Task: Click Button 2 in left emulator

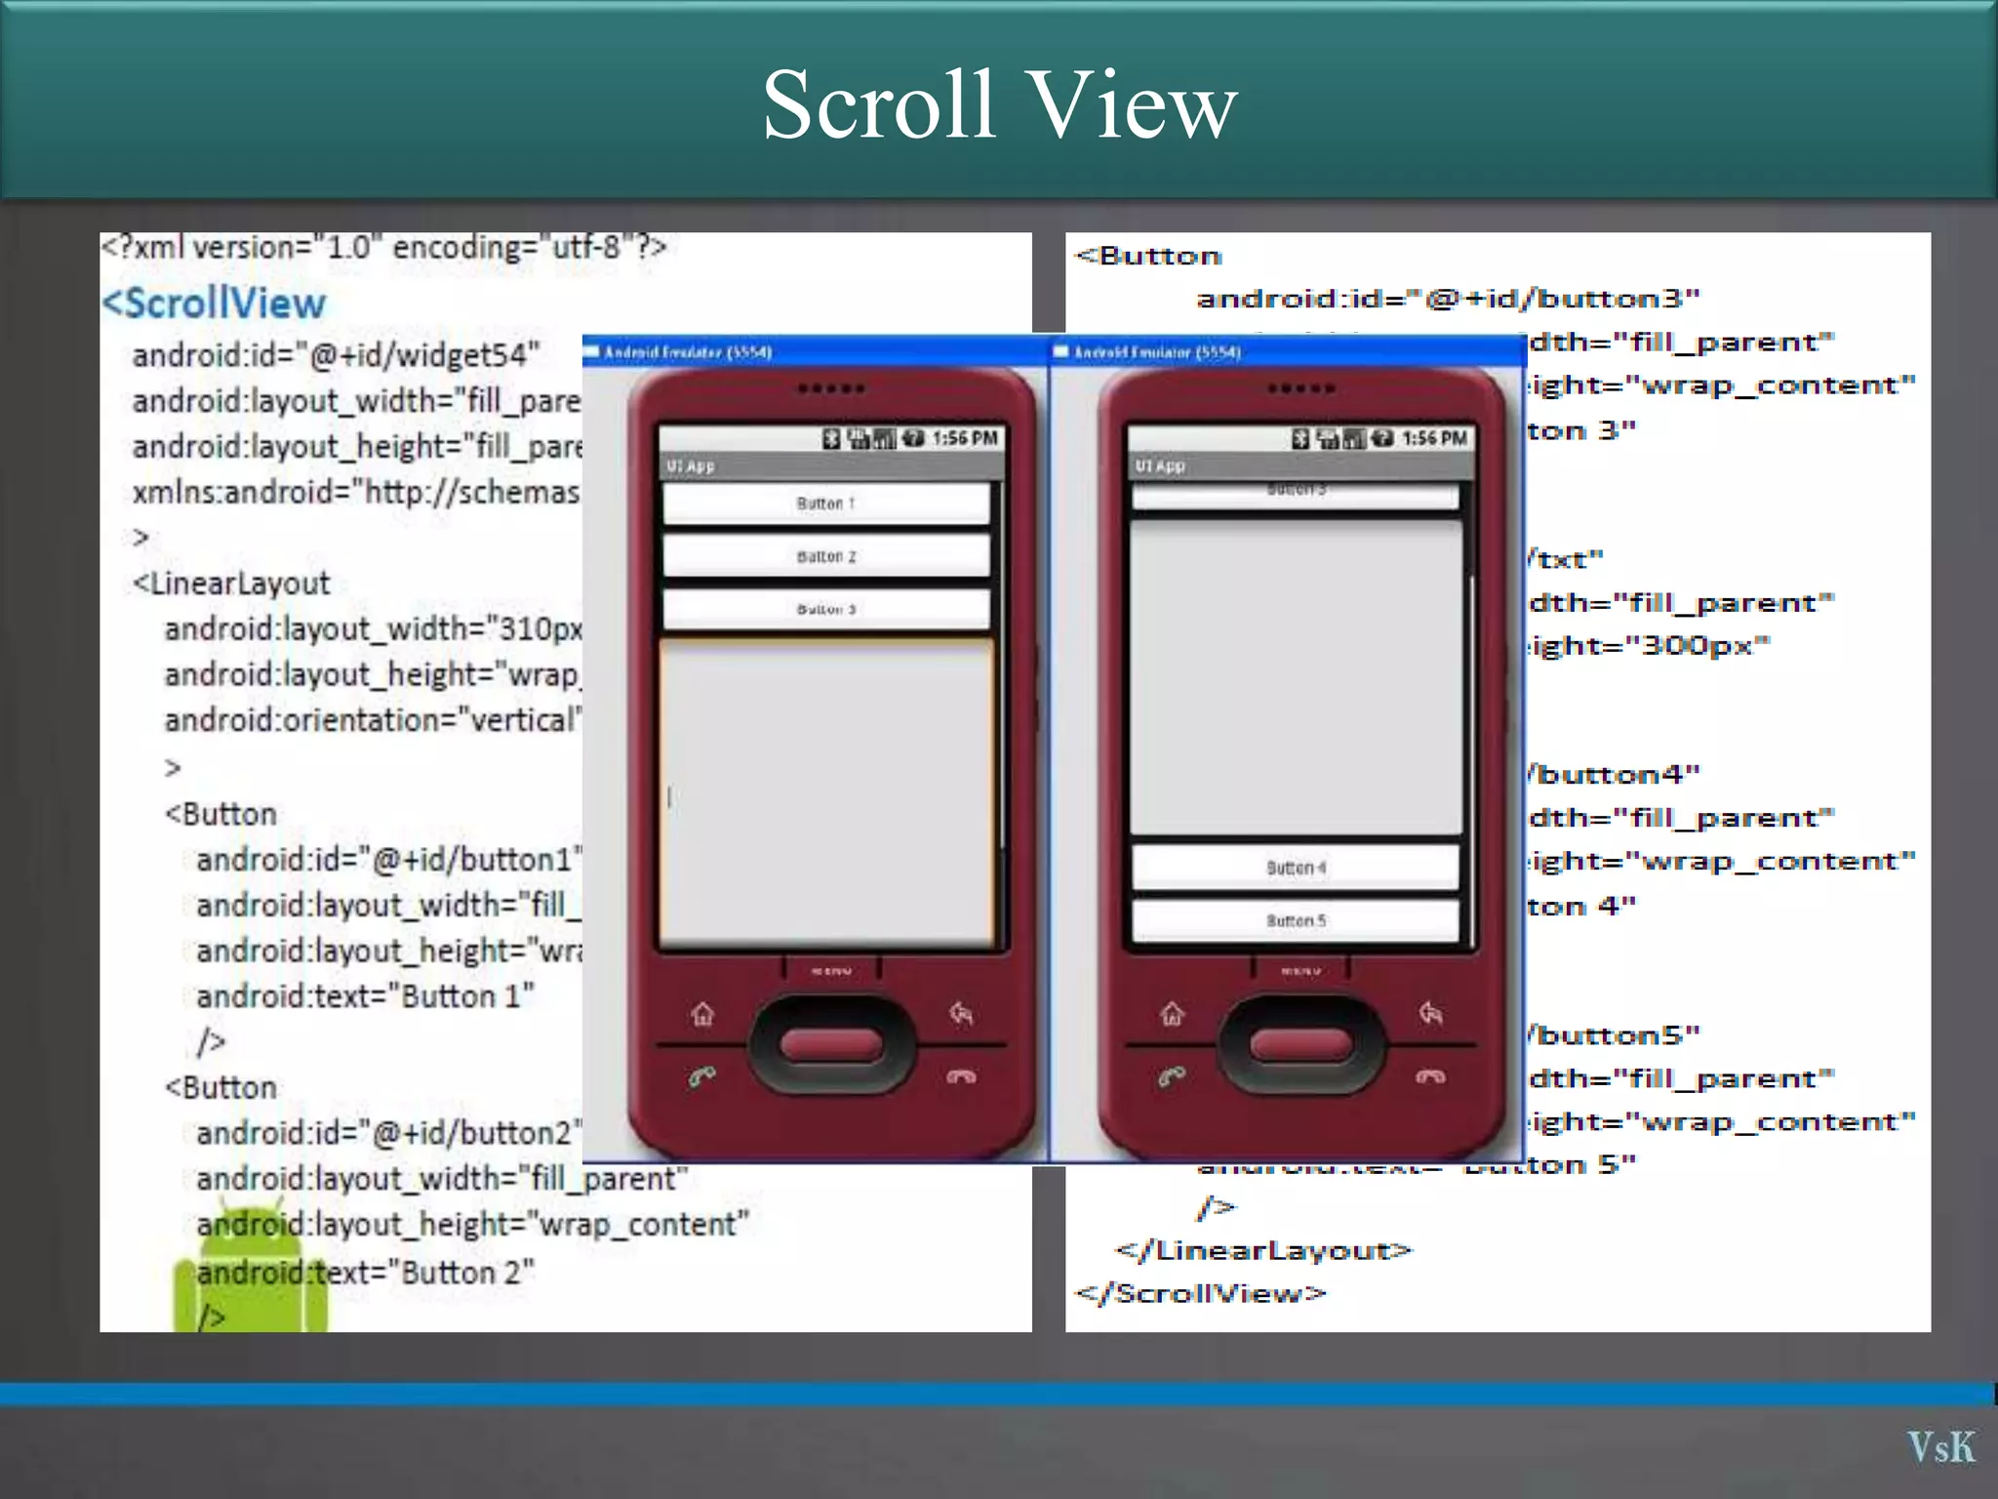Action: click(x=826, y=556)
